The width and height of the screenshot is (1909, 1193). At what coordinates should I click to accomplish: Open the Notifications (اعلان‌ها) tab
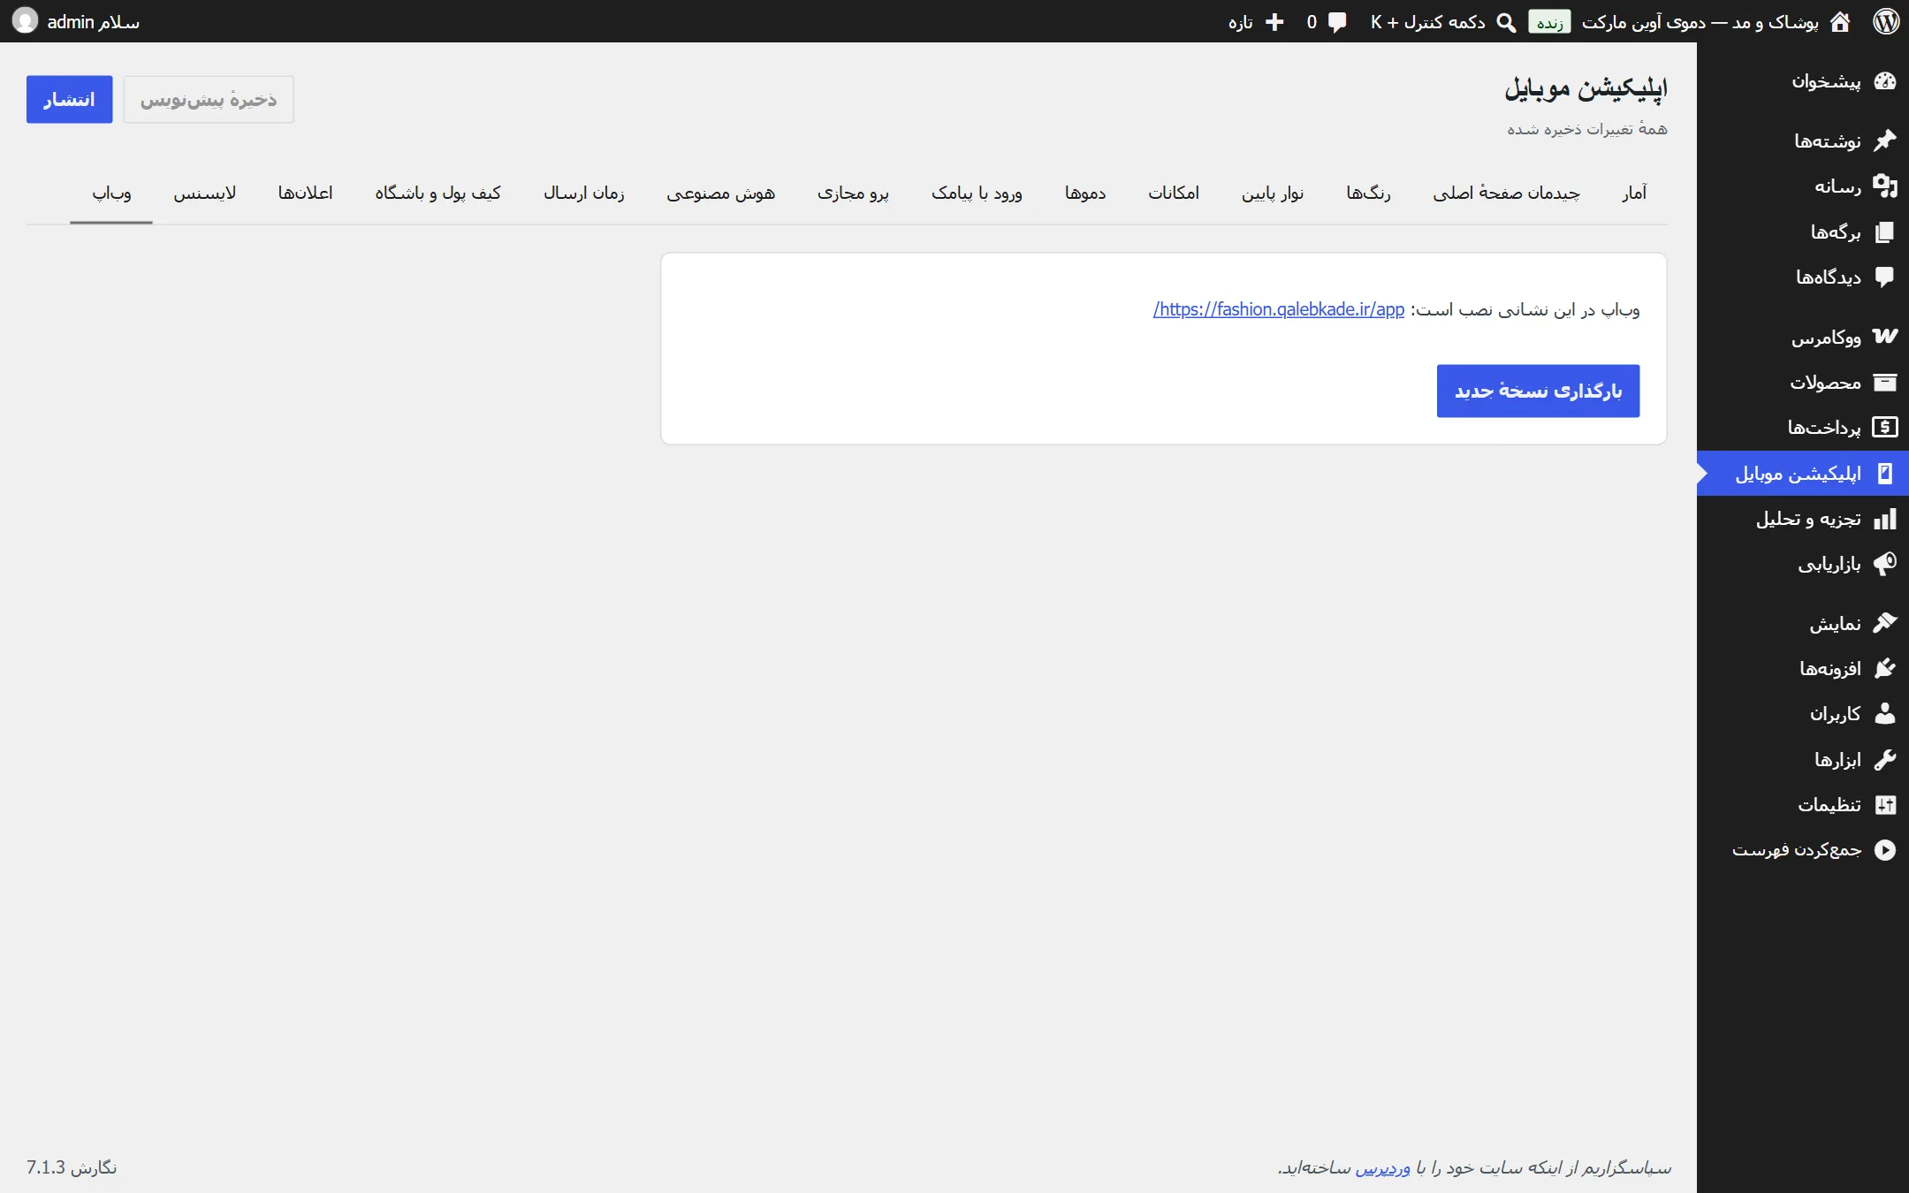coord(306,193)
